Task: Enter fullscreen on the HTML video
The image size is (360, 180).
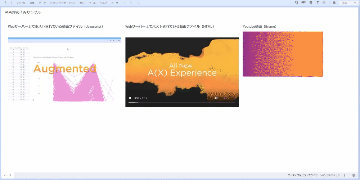Action: click(225, 98)
